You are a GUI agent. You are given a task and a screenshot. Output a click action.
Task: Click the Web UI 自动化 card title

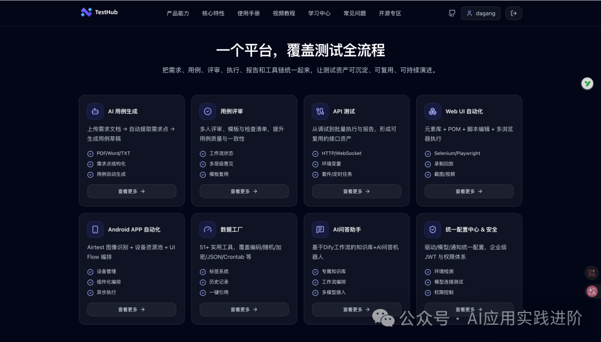pos(464,111)
